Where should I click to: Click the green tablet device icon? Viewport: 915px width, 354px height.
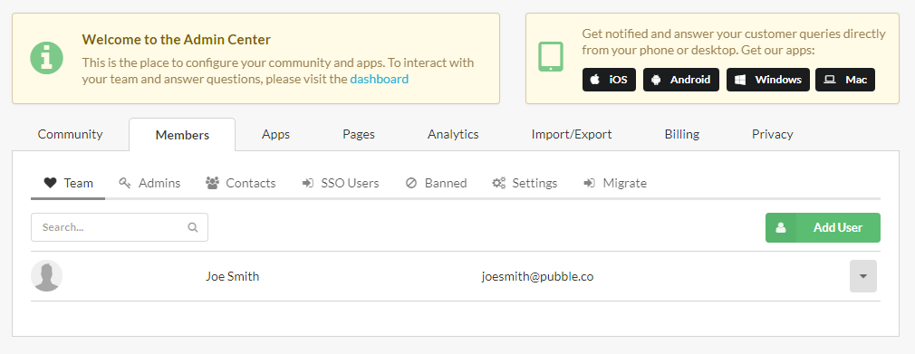[x=551, y=57]
